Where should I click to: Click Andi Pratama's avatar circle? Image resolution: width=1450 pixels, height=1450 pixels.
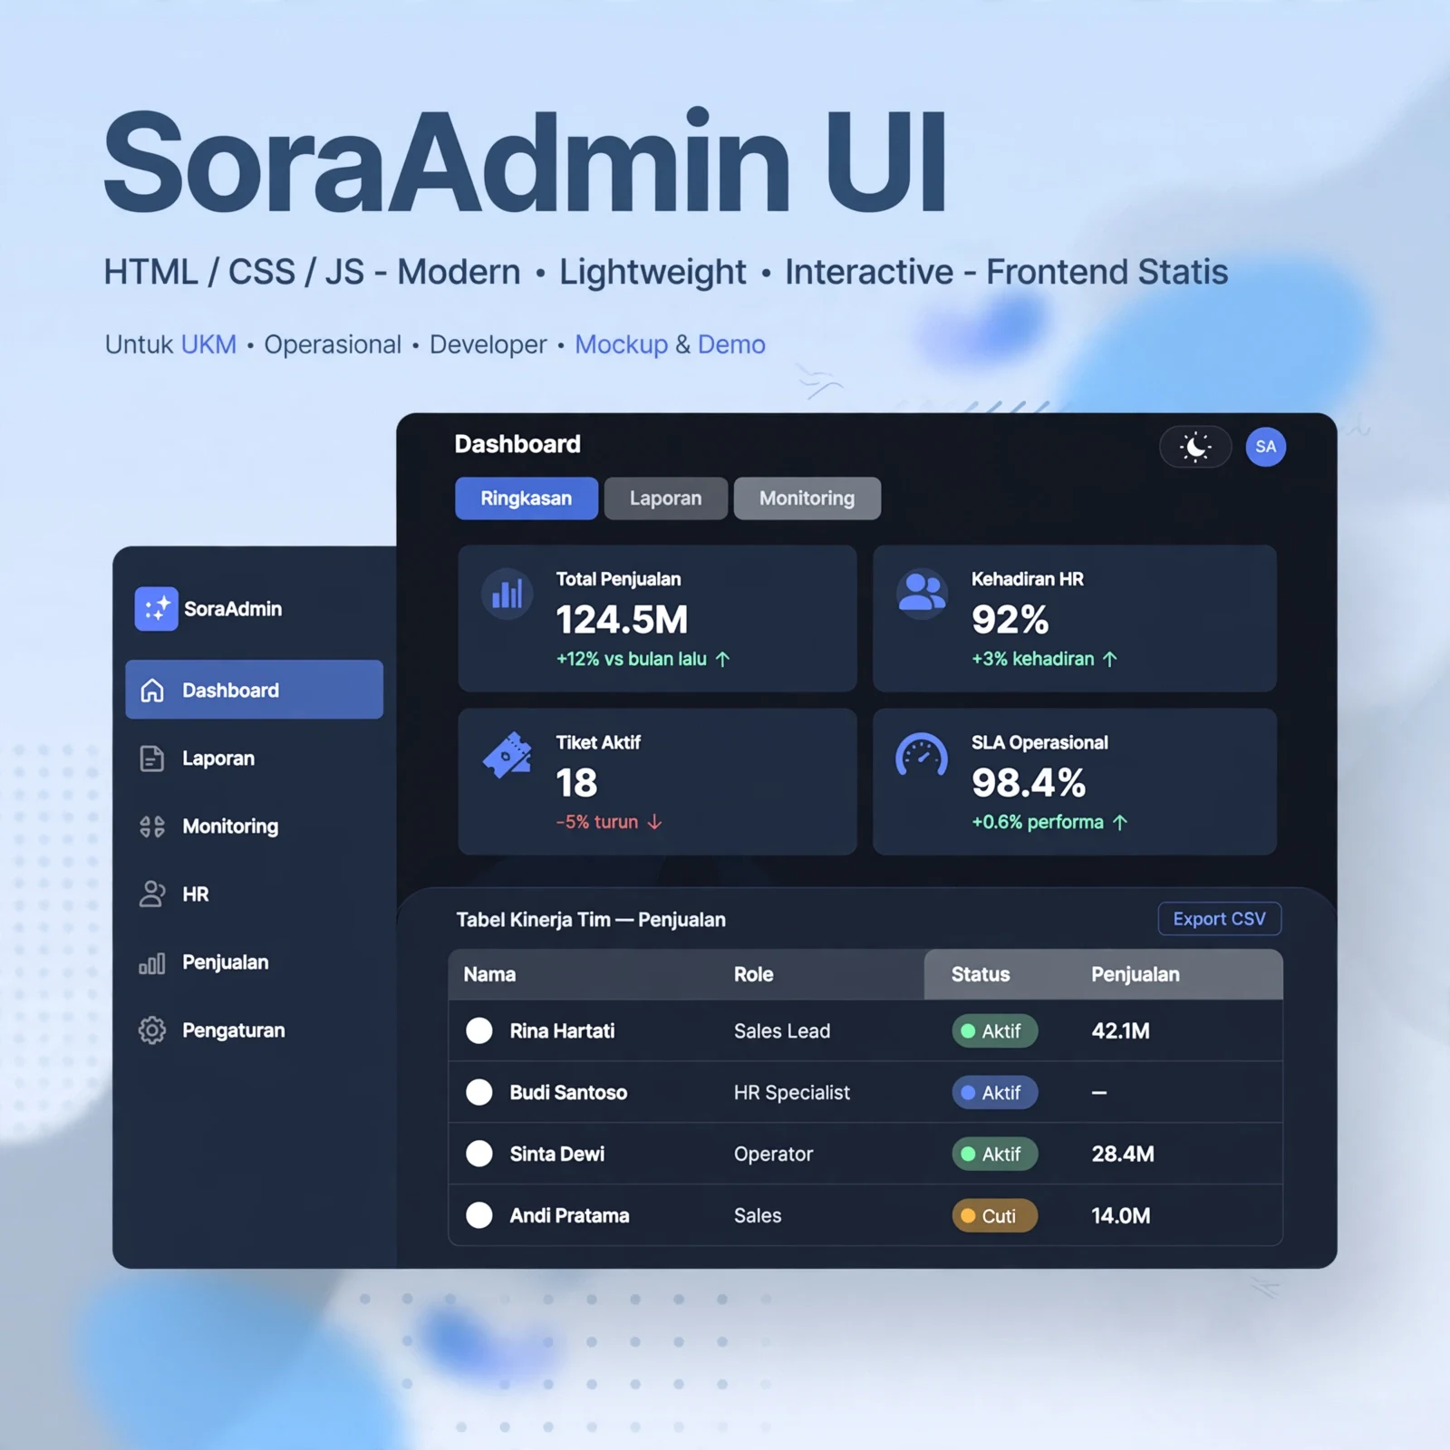tap(479, 1215)
